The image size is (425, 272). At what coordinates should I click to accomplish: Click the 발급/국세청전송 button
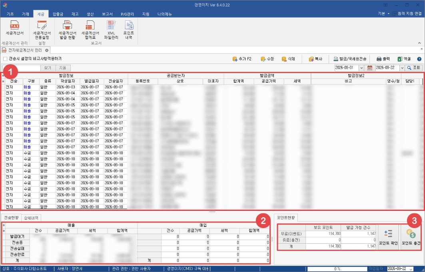pyautogui.click(x=350, y=59)
